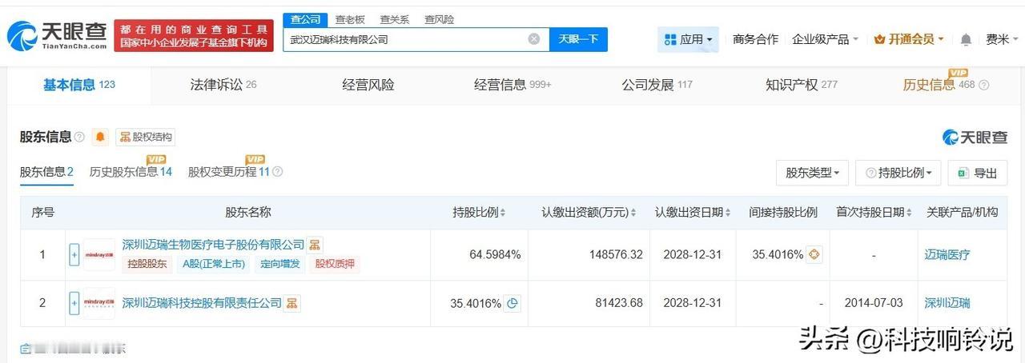Switch to 法律诉讼 26 tab

[223, 85]
